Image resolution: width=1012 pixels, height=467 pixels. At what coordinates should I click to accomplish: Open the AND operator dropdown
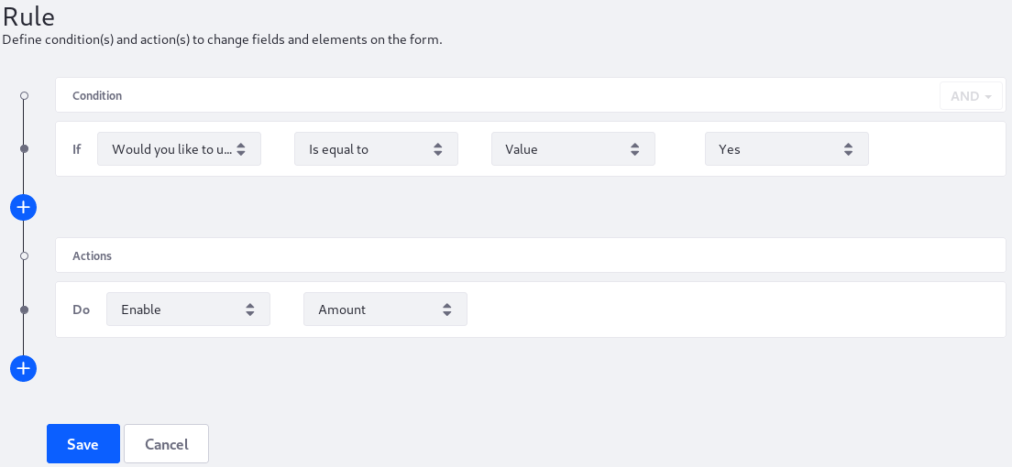(971, 96)
